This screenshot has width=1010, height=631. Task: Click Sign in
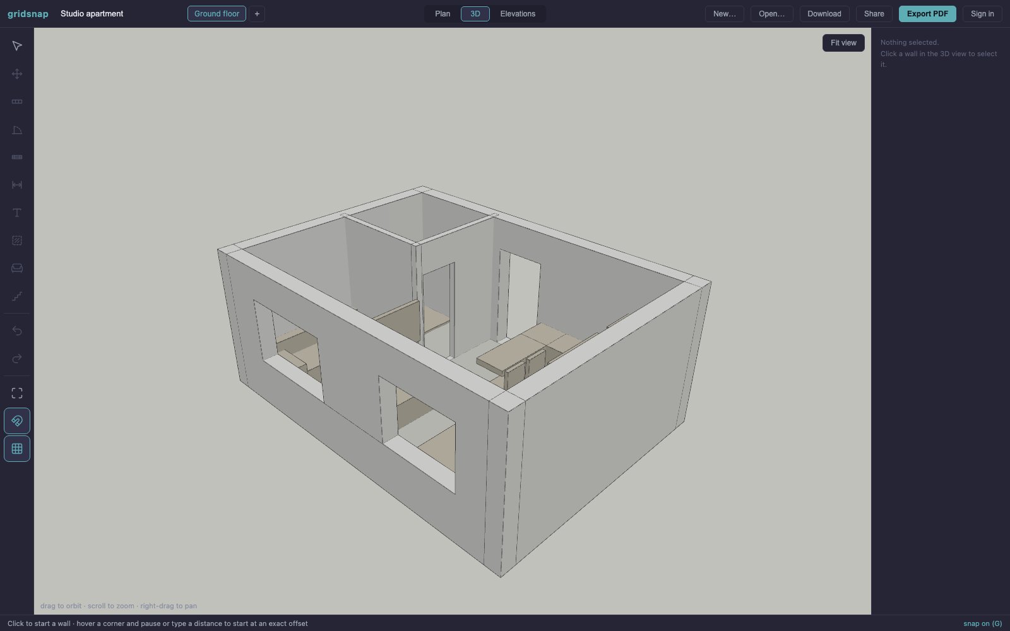pos(982,14)
